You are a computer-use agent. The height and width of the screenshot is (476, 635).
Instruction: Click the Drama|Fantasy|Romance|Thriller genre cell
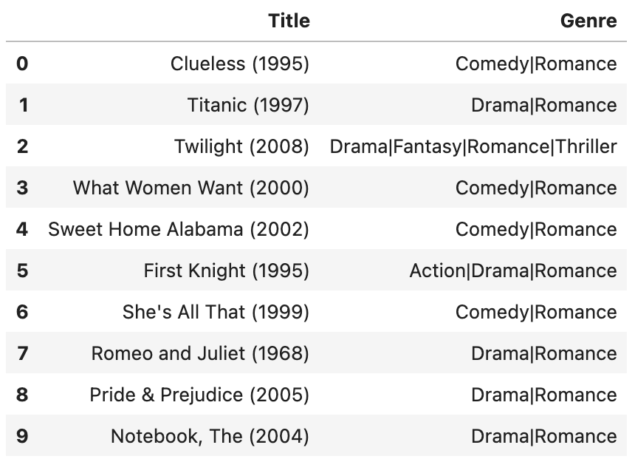click(x=473, y=146)
